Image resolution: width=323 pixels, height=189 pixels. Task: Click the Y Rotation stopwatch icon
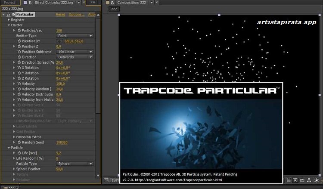[19, 73]
